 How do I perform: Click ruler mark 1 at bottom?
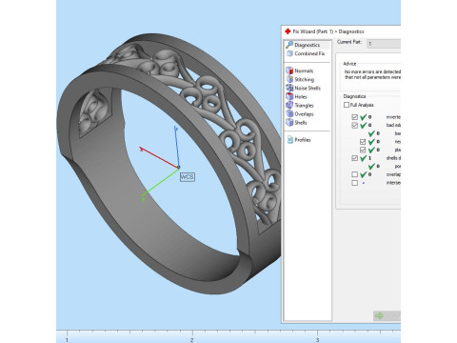(x=67, y=340)
